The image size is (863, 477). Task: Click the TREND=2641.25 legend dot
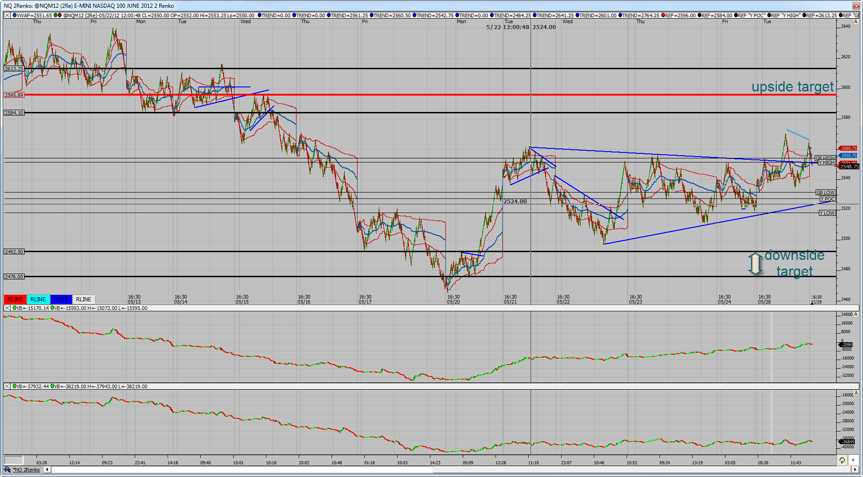click(x=535, y=15)
